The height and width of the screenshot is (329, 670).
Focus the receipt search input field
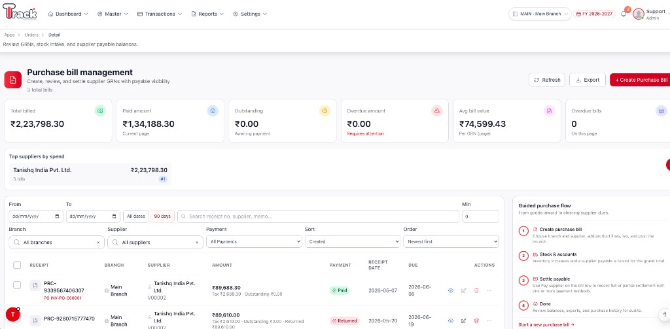click(x=318, y=216)
